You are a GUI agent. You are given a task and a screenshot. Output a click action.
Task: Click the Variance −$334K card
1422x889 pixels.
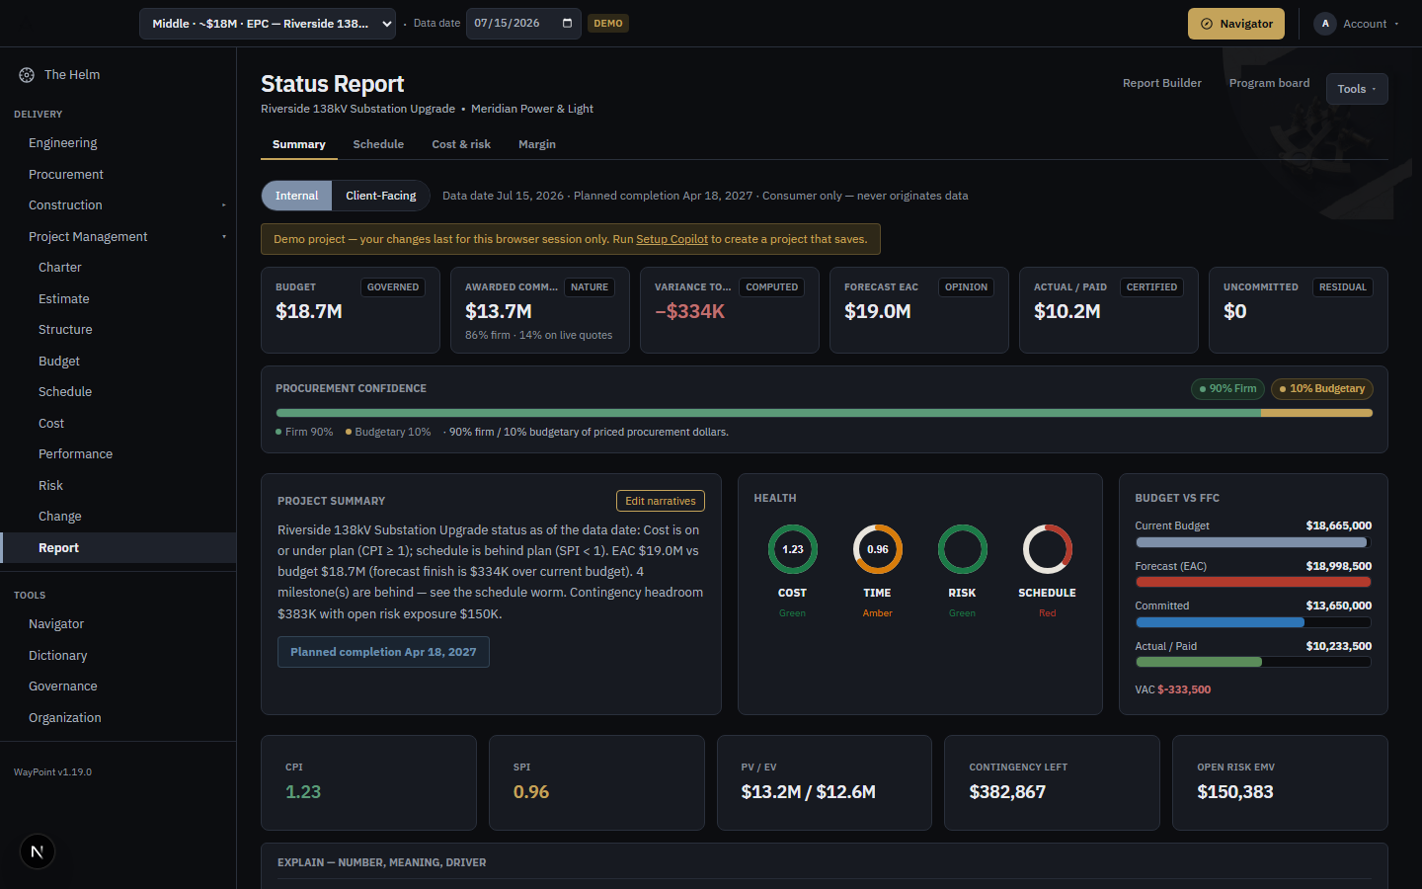tap(730, 310)
